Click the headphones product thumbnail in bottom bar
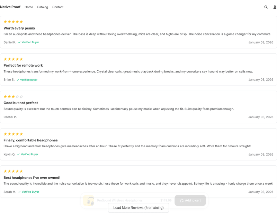Screen dimensions: 277x218 click(x=90, y=200)
